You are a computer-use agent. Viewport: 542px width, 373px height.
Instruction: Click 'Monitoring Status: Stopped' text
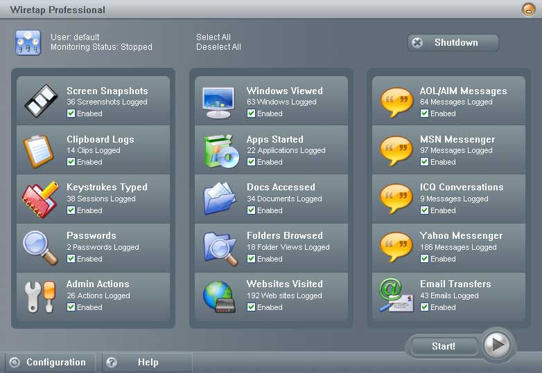[x=101, y=47]
